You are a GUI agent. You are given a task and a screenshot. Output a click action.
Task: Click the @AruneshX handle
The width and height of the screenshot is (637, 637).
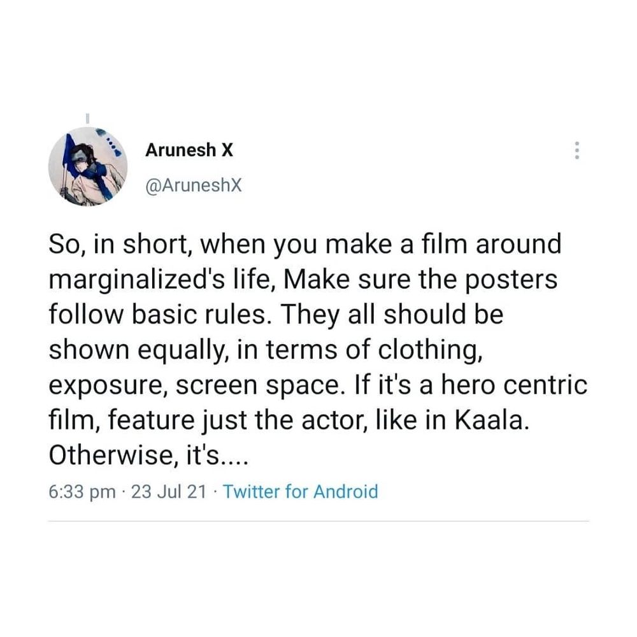point(194,185)
